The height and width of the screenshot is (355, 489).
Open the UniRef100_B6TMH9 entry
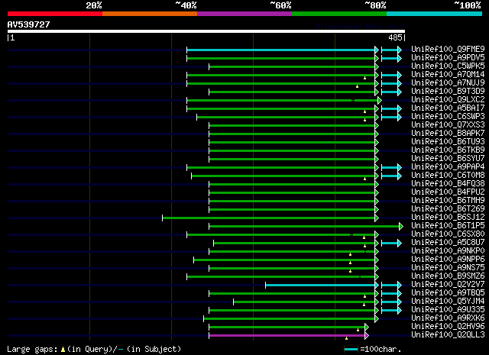pyautogui.click(x=448, y=201)
